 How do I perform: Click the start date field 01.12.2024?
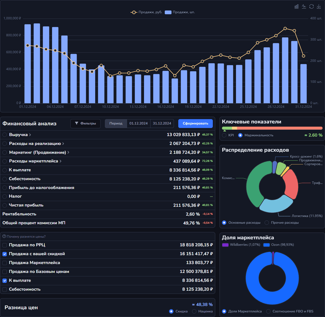click(x=138, y=123)
